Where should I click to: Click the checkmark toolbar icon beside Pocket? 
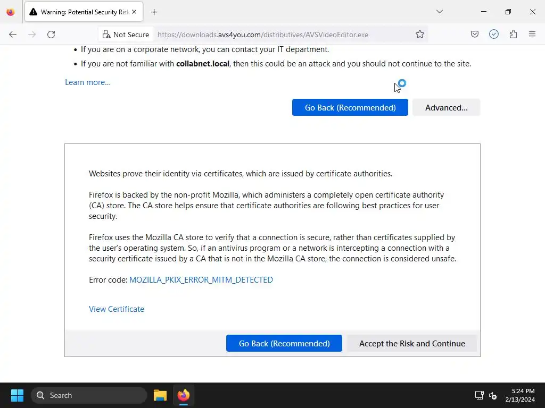pyautogui.click(x=493, y=34)
